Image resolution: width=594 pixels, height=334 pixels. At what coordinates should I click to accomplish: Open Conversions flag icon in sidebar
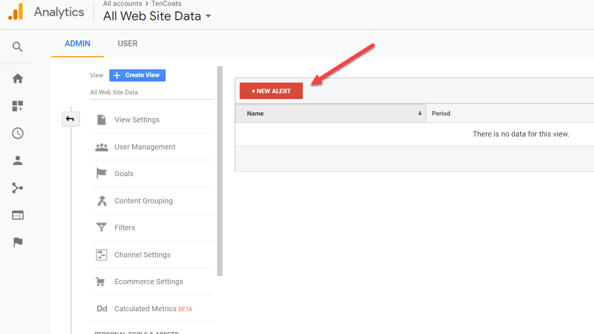click(x=18, y=242)
